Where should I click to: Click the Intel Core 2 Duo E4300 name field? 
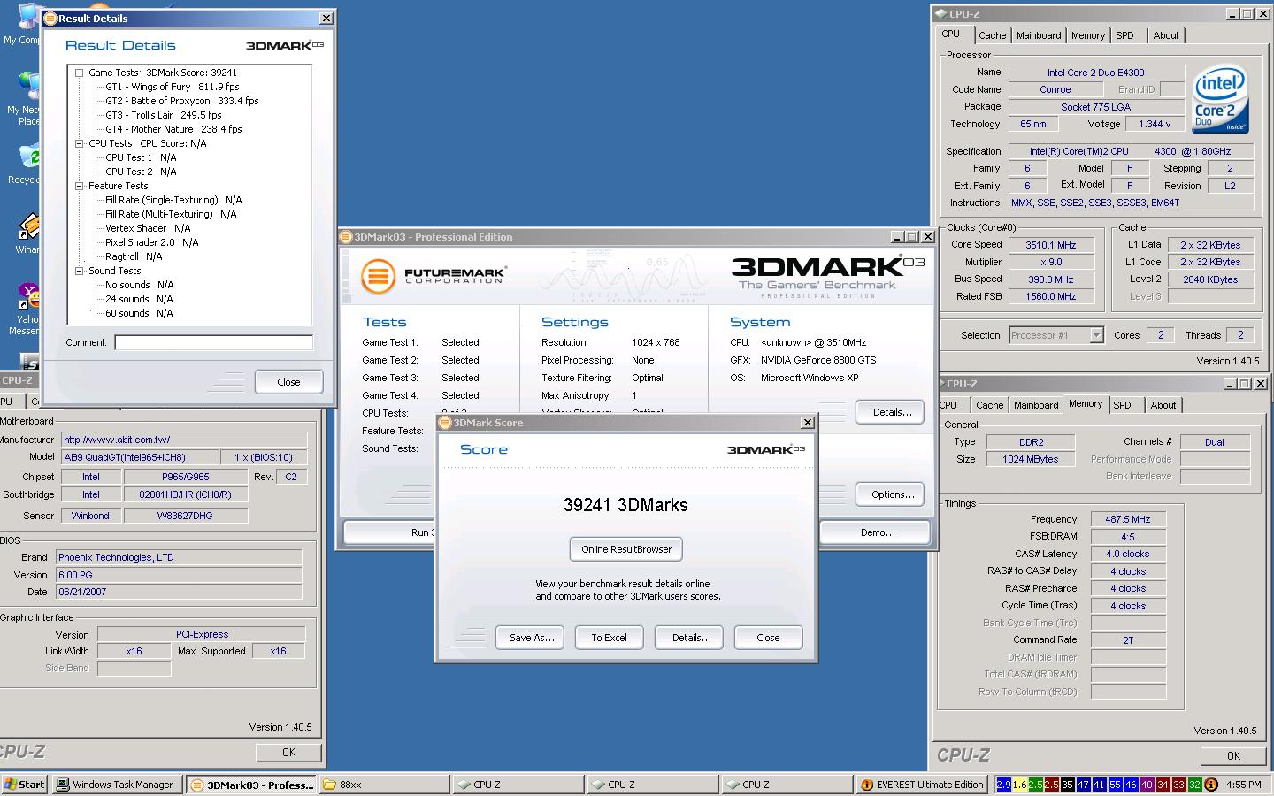pyautogui.click(x=1096, y=73)
